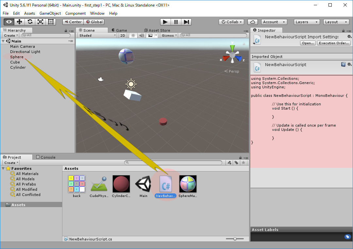Adjust the asset icon size slider
Screen dimensions: 353x249
click(x=235, y=239)
